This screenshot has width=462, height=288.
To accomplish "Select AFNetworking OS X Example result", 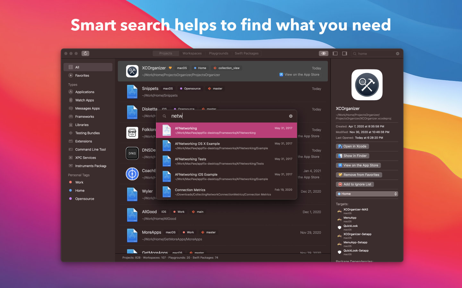I will click(227, 146).
